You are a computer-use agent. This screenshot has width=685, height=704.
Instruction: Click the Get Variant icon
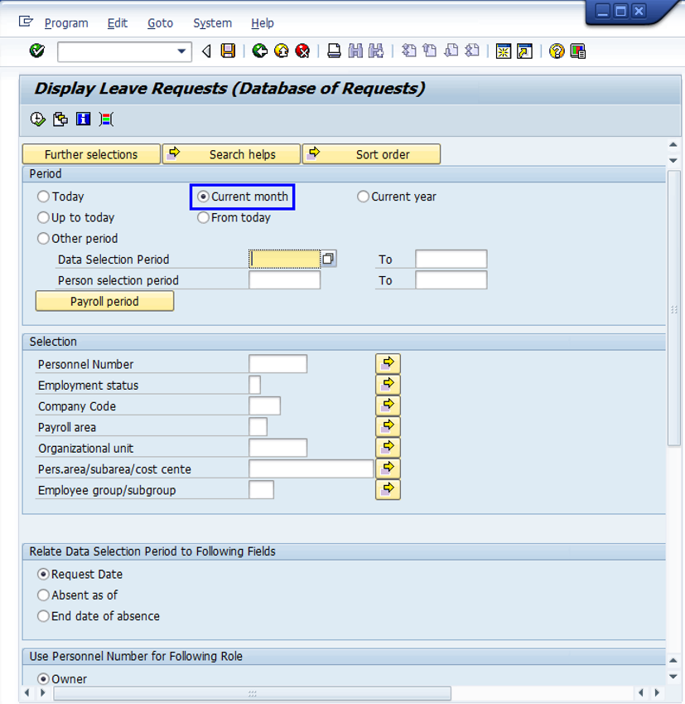click(x=60, y=119)
